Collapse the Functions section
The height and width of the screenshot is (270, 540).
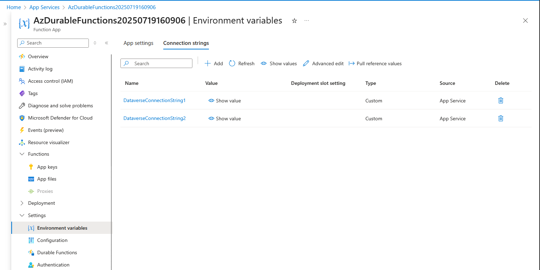click(22, 154)
